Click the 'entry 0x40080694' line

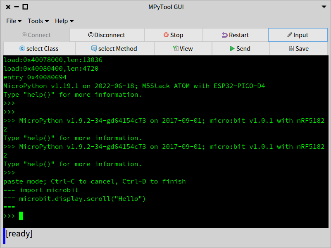coord(35,77)
